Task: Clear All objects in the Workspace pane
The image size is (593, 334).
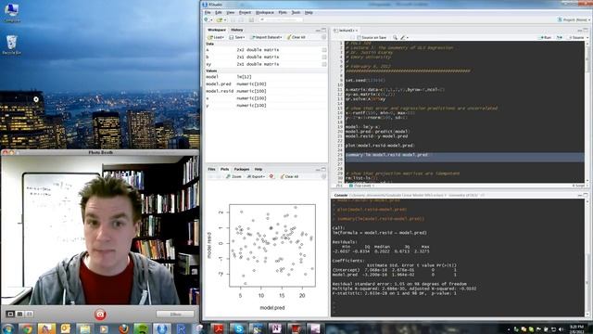Action: [296, 37]
